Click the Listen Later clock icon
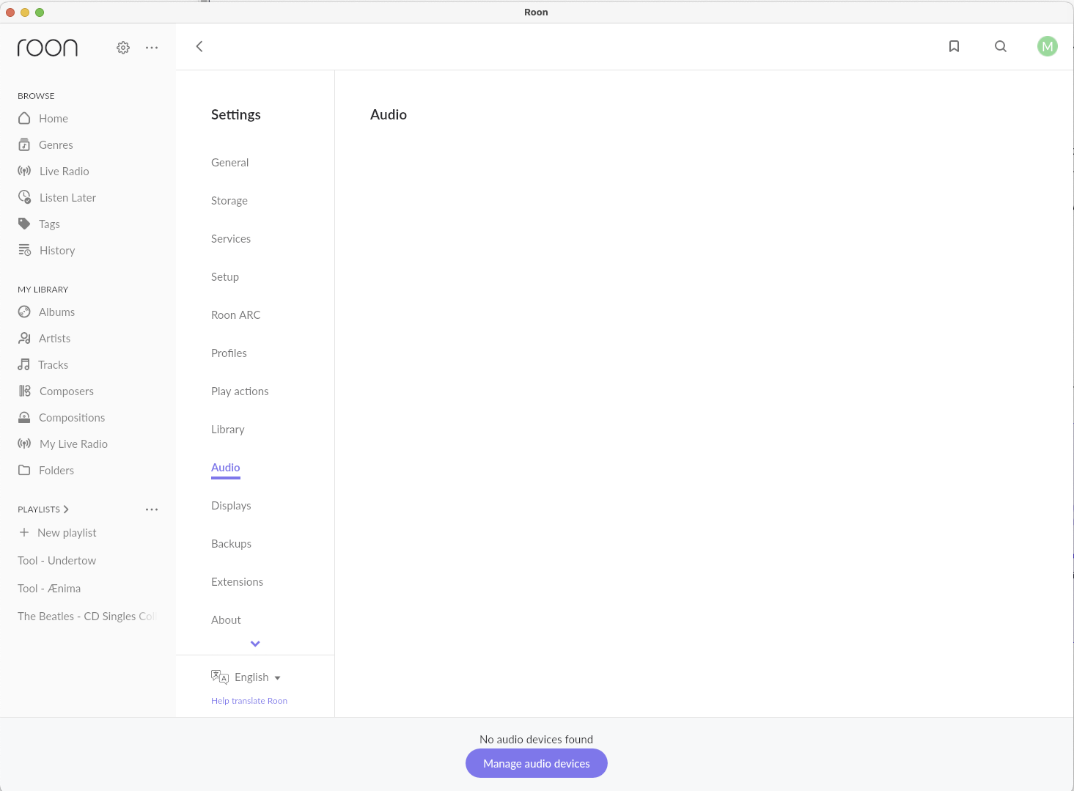 [24, 197]
